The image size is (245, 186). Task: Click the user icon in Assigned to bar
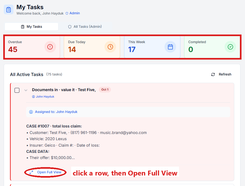[31, 112]
